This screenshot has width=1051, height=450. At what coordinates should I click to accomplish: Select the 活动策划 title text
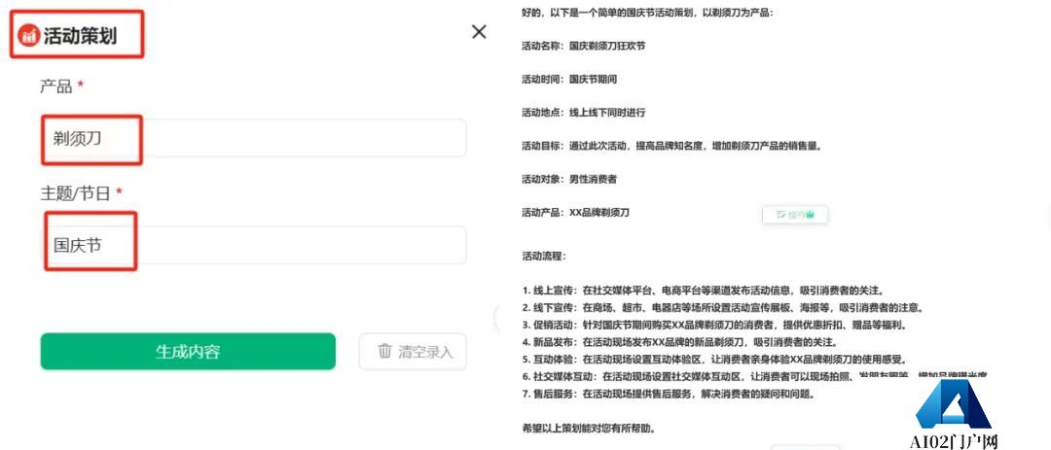click(81, 36)
